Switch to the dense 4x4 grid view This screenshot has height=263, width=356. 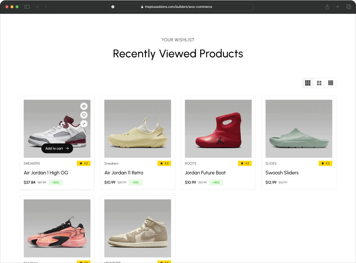pos(331,83)
